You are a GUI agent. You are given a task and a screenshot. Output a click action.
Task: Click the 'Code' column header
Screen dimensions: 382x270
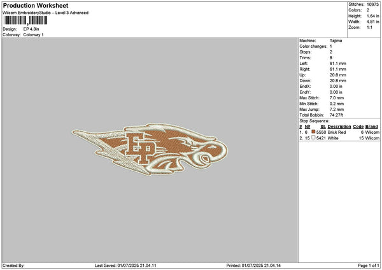pos(358,127)
